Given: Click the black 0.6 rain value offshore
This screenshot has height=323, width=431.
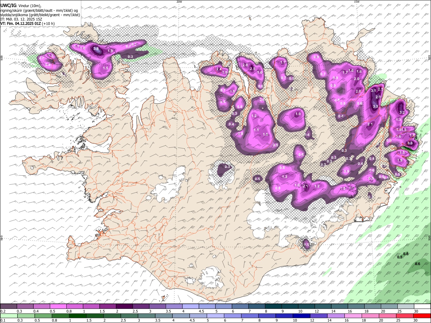Looking at the screenshot, I should [x=418, y=264].
